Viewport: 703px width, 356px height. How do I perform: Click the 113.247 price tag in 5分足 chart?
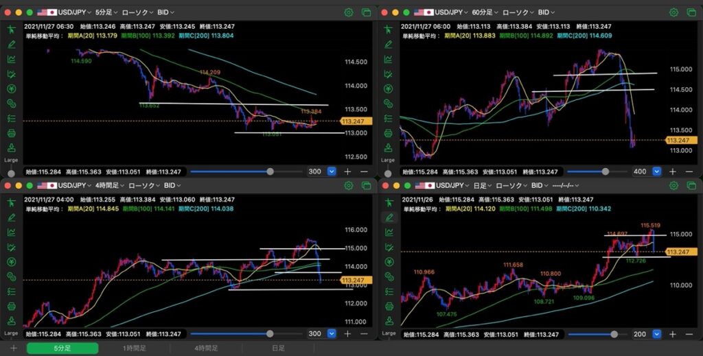(x=356, y=121)
